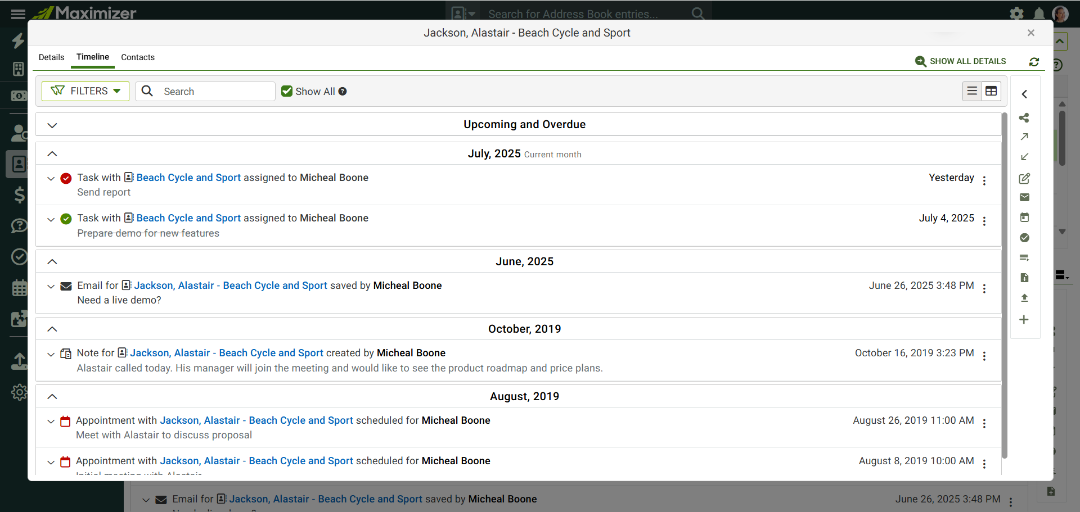1080x512 pixels.
Task: Click the upload icon in right toolbar
Action: (1024, 298)
